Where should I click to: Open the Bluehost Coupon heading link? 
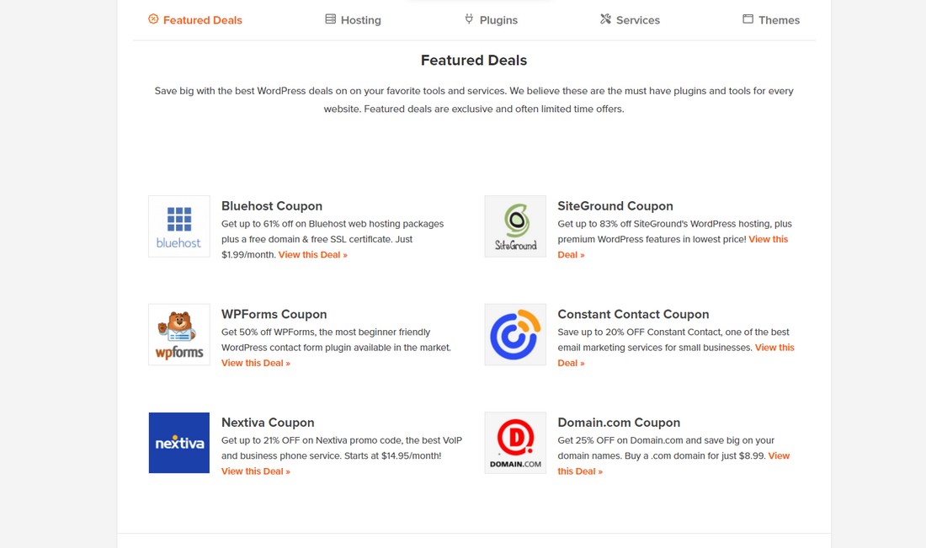pyautogui.click(x=272, y=206)
